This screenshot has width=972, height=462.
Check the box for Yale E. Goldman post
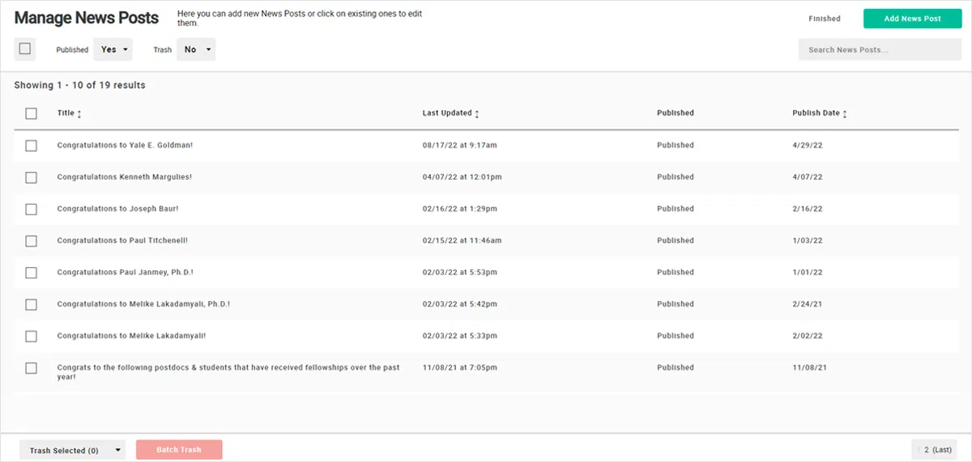(31, 146)
